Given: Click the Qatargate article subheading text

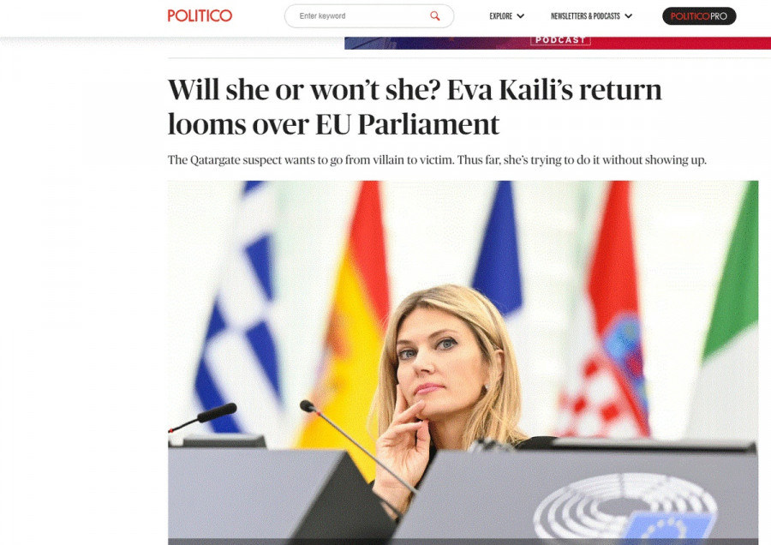Looking at the screenshot, I should [x=437, y=160].
